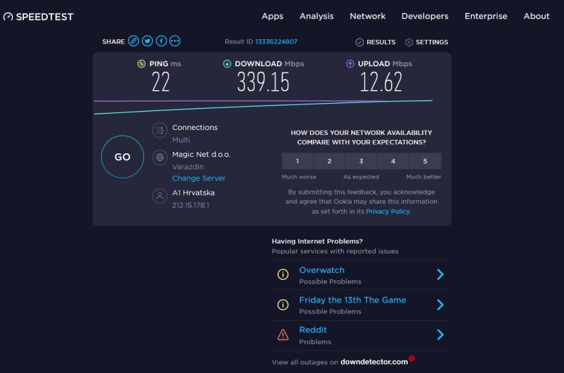The height and width of the screenshot is (373, 564).
Task: Share result on Facebook
Action: [x=161, y=41]
